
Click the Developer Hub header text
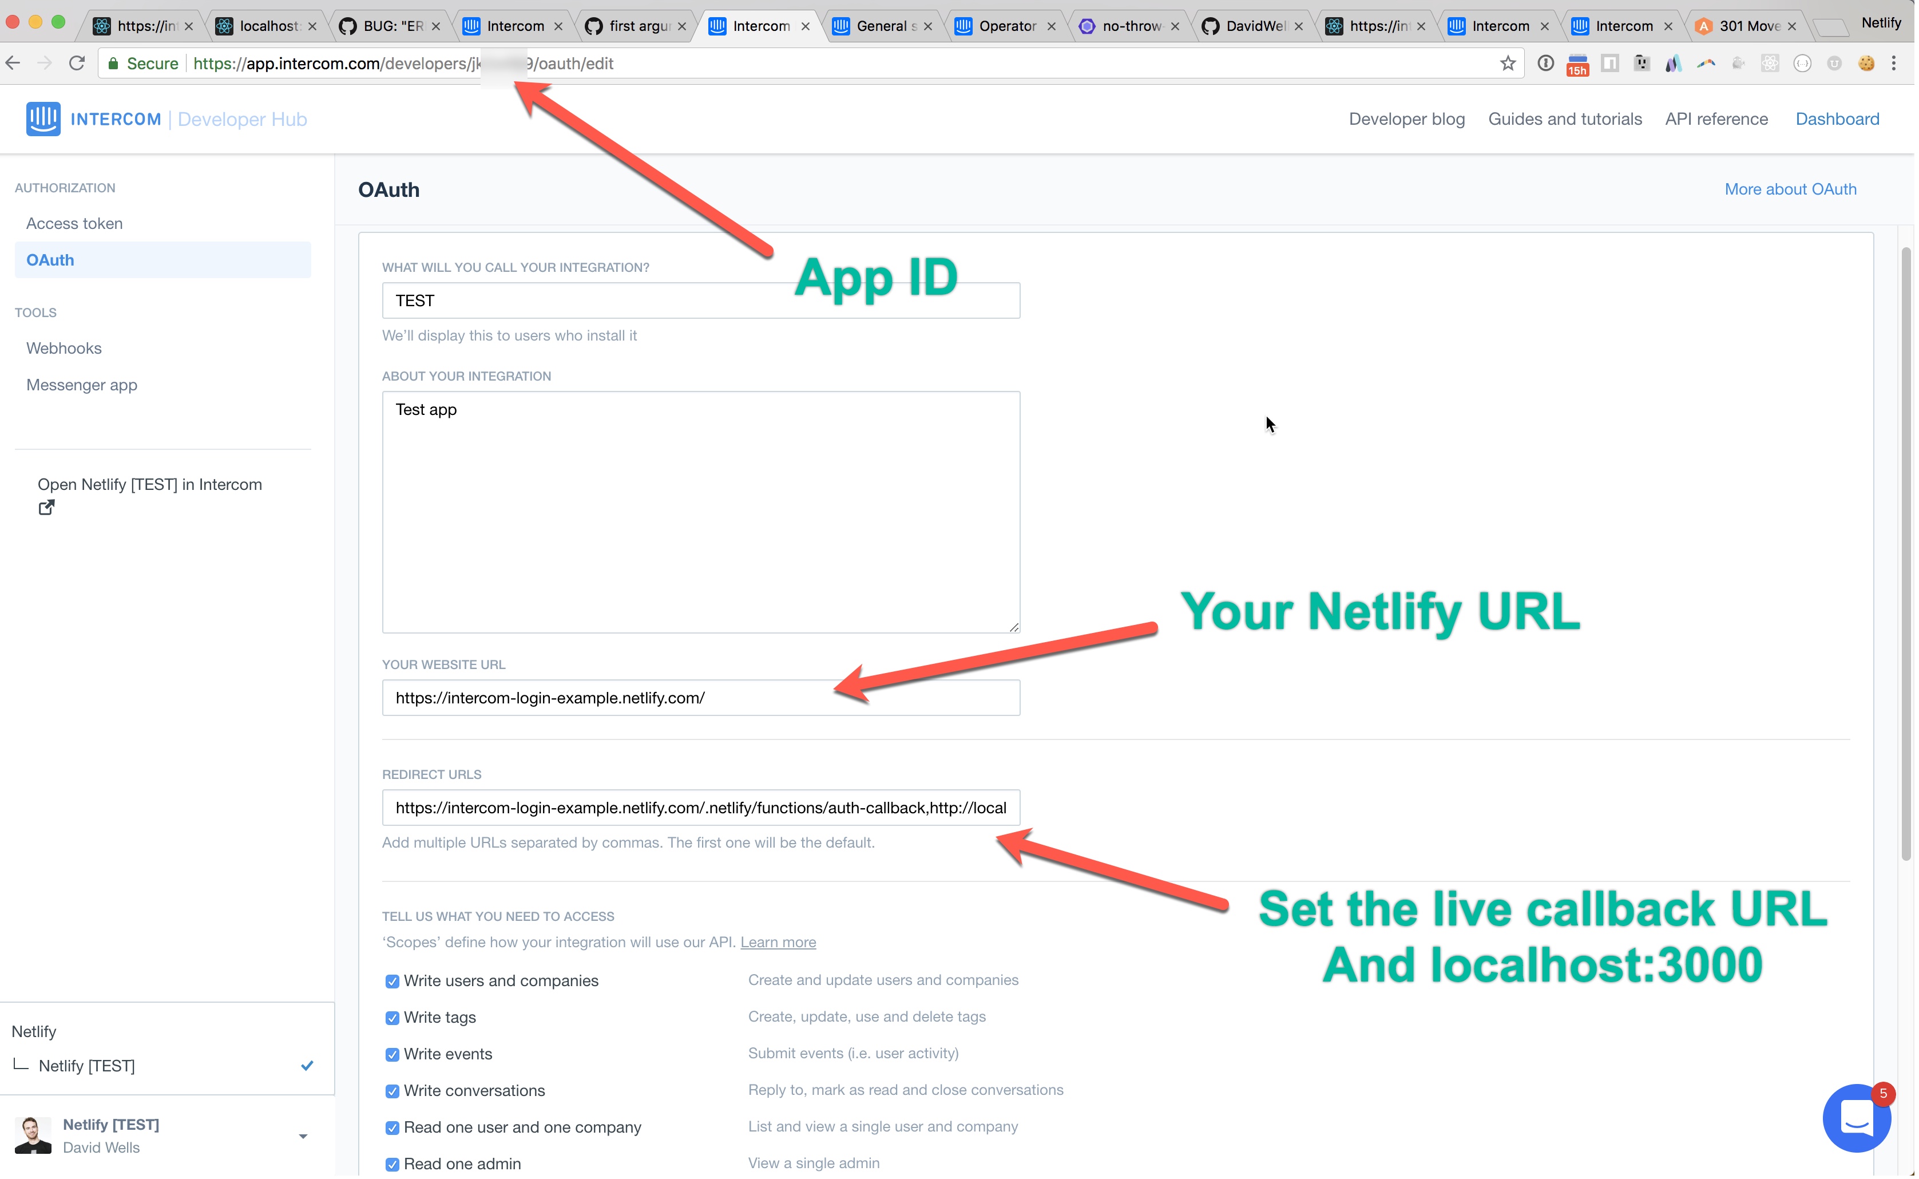243,119
